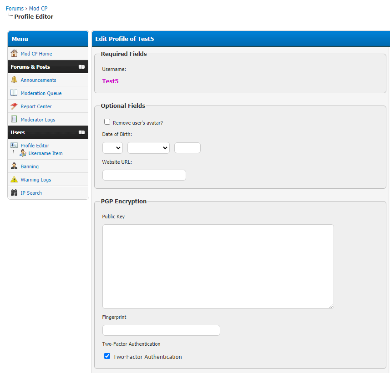Go to the Forums breadcrumb link
Viewport: 390px width, 373px height.
tap(15, 9)
